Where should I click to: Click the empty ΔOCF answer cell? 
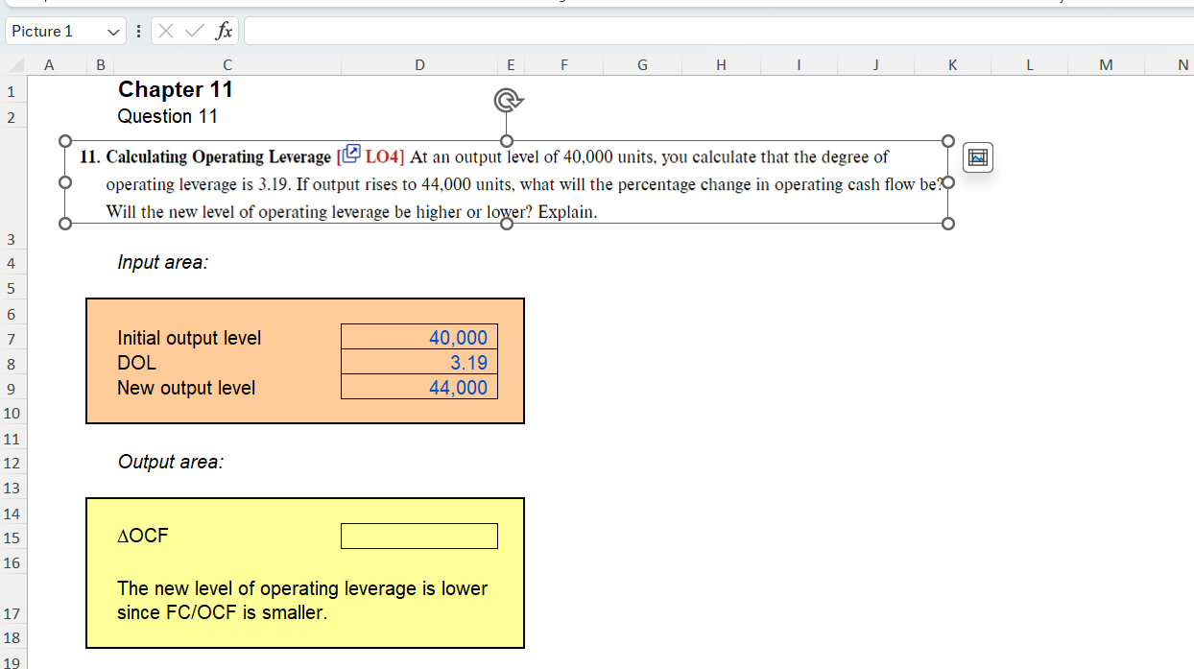(419, 536)
